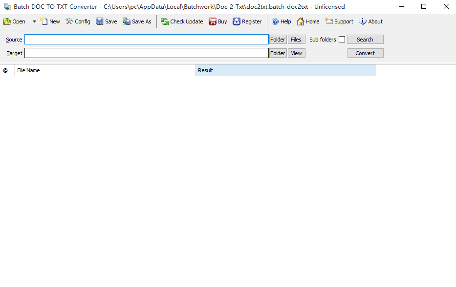The height and width of the screenshot is (287, 456).
Task: Browse for Target folder
Action: [x=278, y=53]
